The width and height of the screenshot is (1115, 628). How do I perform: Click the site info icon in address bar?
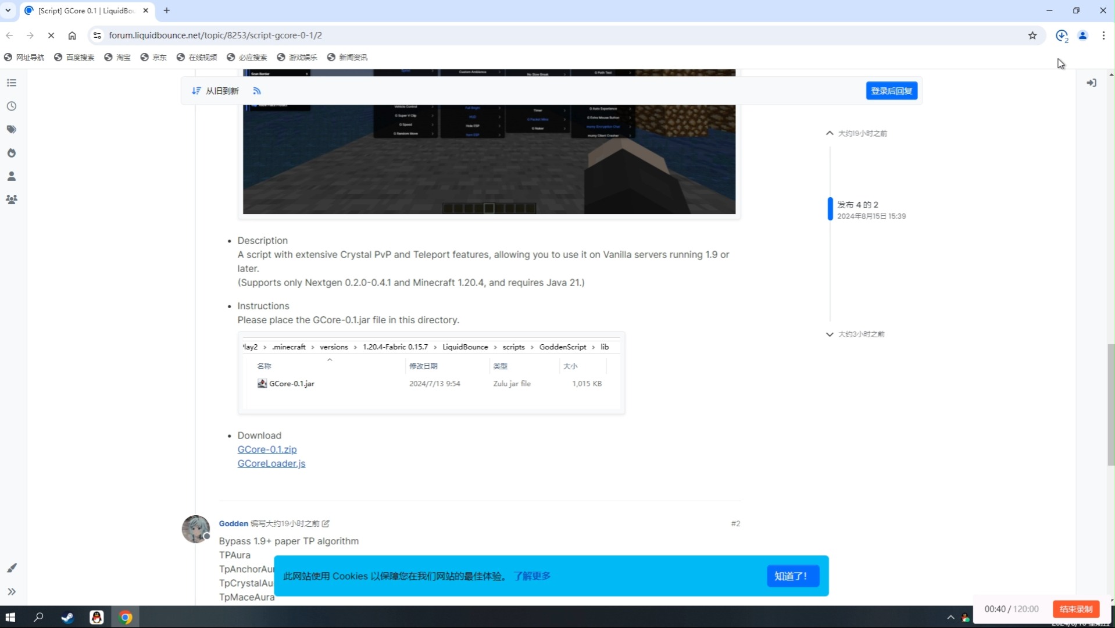[97, 35]
